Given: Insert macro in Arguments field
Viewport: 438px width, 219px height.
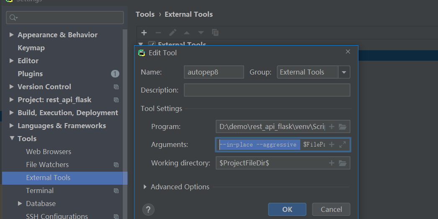Looking at the screenshot, I should click(332, 144).
